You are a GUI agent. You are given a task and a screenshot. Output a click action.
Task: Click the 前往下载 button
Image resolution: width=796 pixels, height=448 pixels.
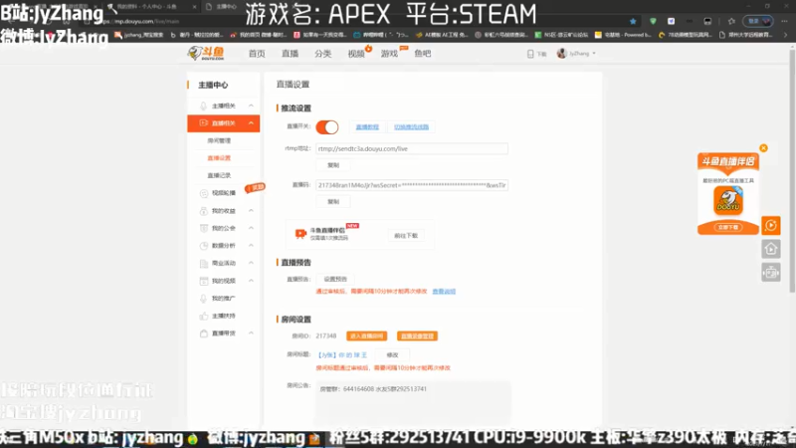click(406, 236)
